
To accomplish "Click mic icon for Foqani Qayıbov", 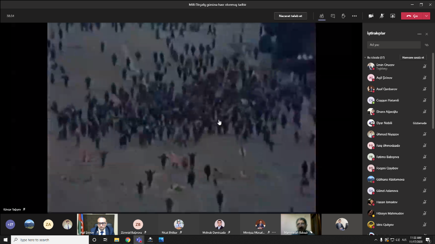I will [425, 168].
